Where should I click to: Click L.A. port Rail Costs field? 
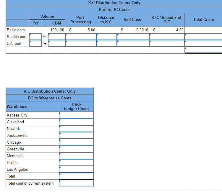(133, 43)
